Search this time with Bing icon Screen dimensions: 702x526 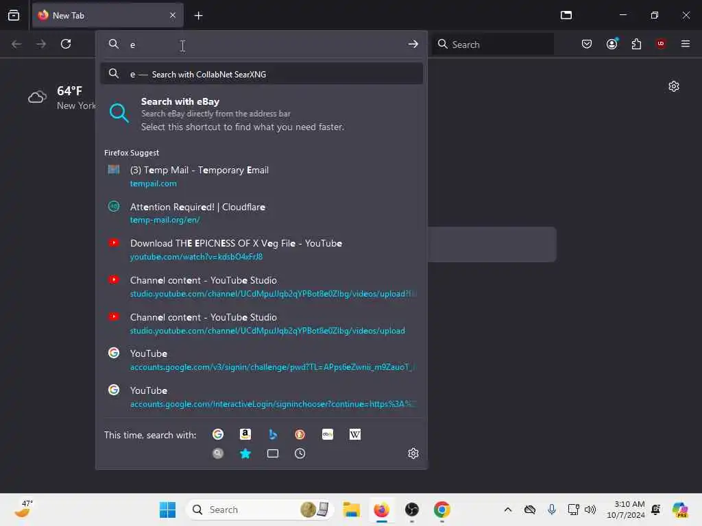coord(273,434)
